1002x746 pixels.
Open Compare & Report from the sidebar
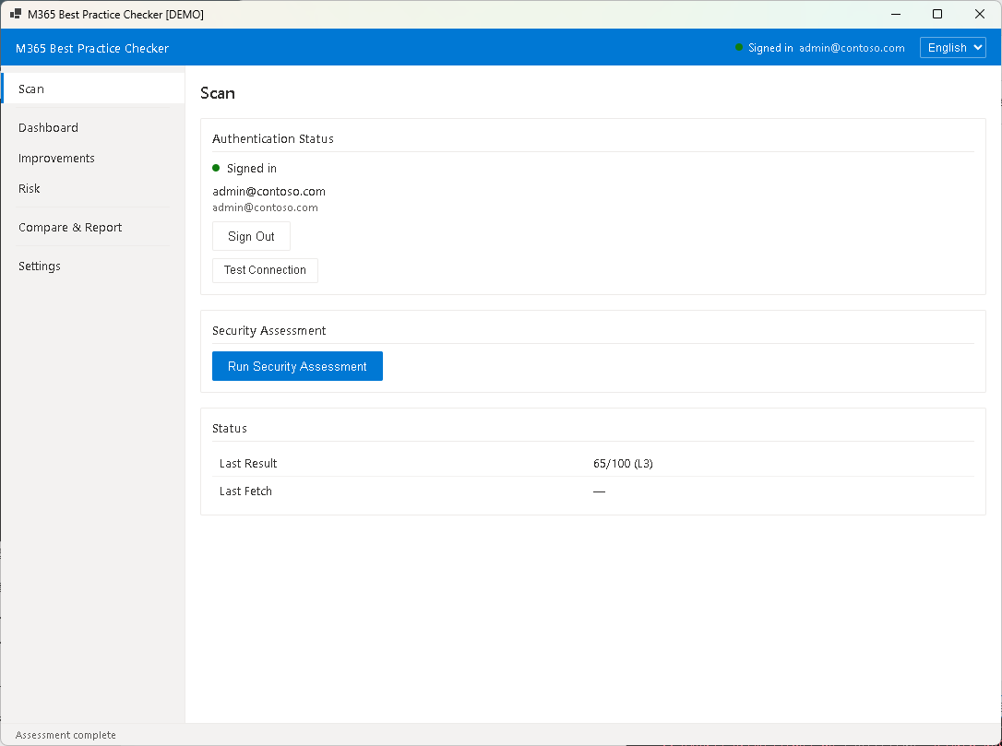[70, 228]
